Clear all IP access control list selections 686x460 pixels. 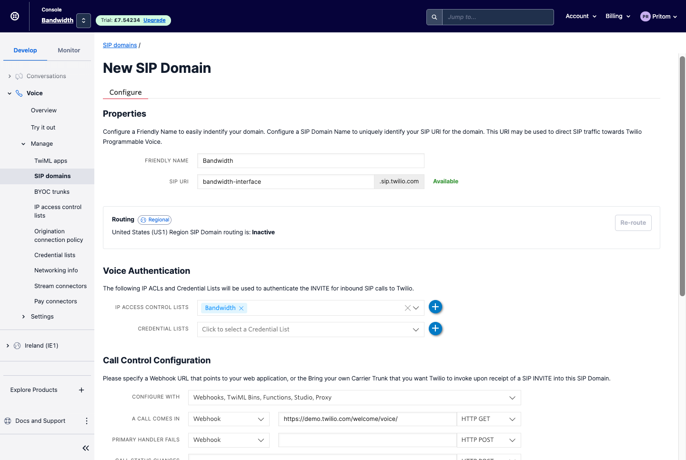pos(408,308)
